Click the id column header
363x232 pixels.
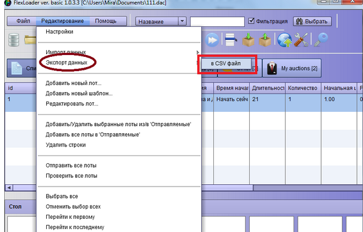click(20, 88)
